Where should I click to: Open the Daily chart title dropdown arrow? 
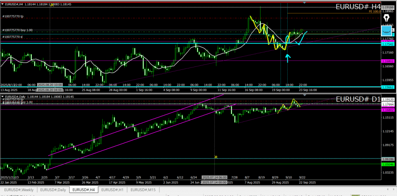coord(2,96)
